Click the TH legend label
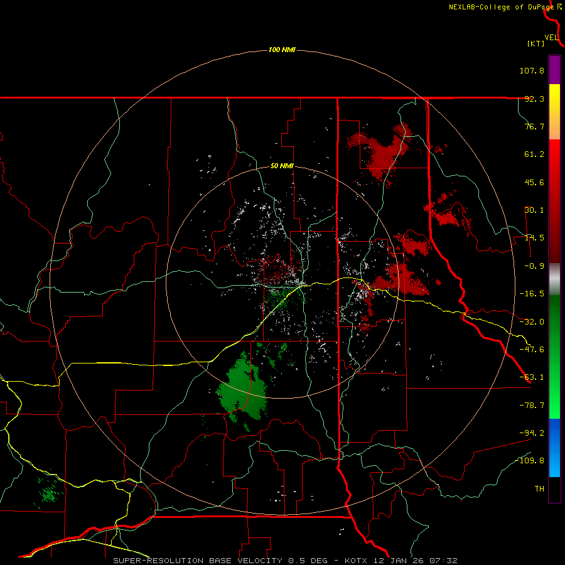Image resolution: width=565 pixels, height=565 pixels. coord(539,489)
